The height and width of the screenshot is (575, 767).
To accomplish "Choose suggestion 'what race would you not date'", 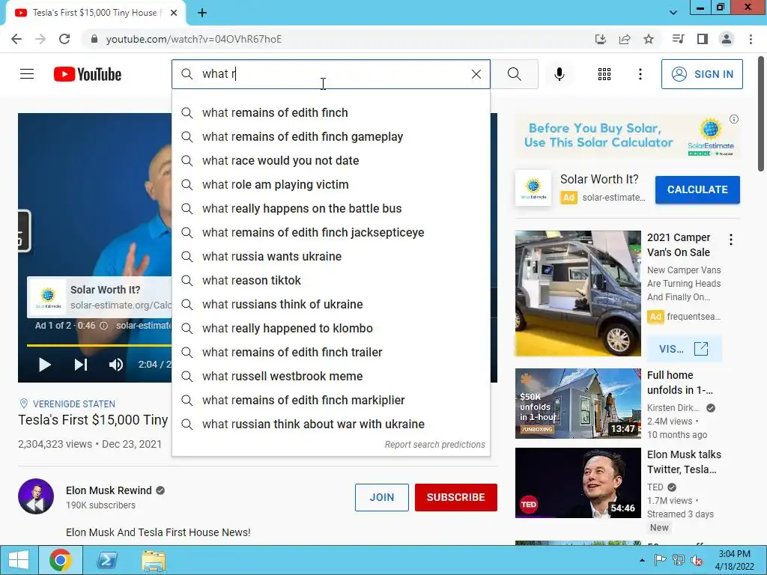I will pos(330,160).
